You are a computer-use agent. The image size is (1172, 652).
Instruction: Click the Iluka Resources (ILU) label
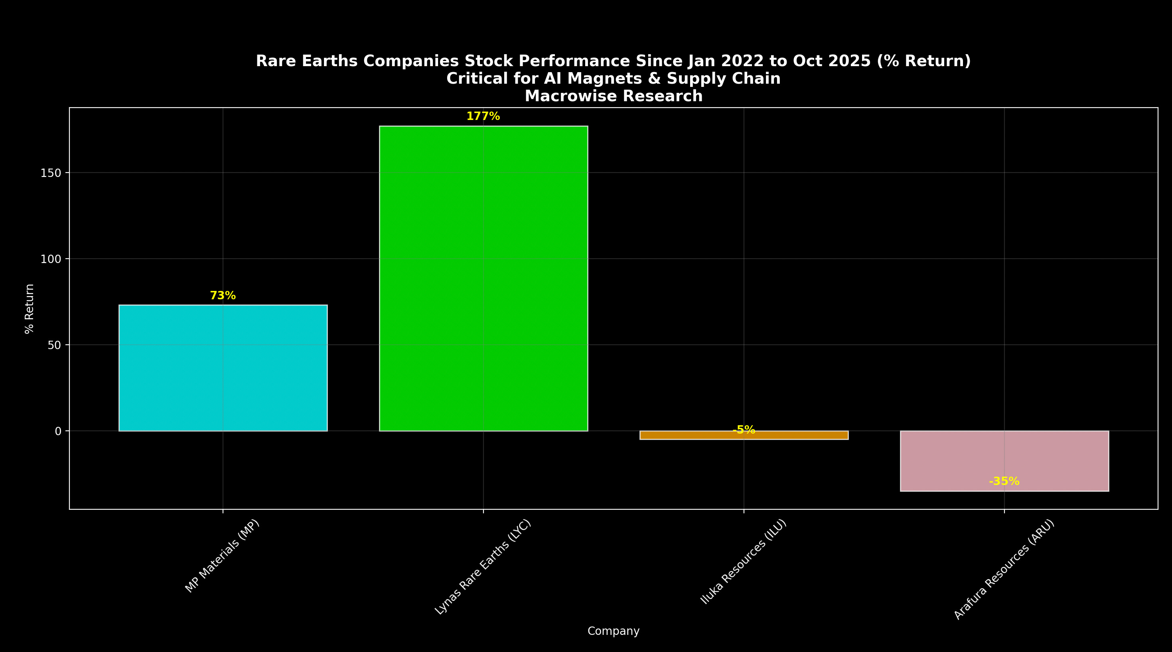point(743,562)
